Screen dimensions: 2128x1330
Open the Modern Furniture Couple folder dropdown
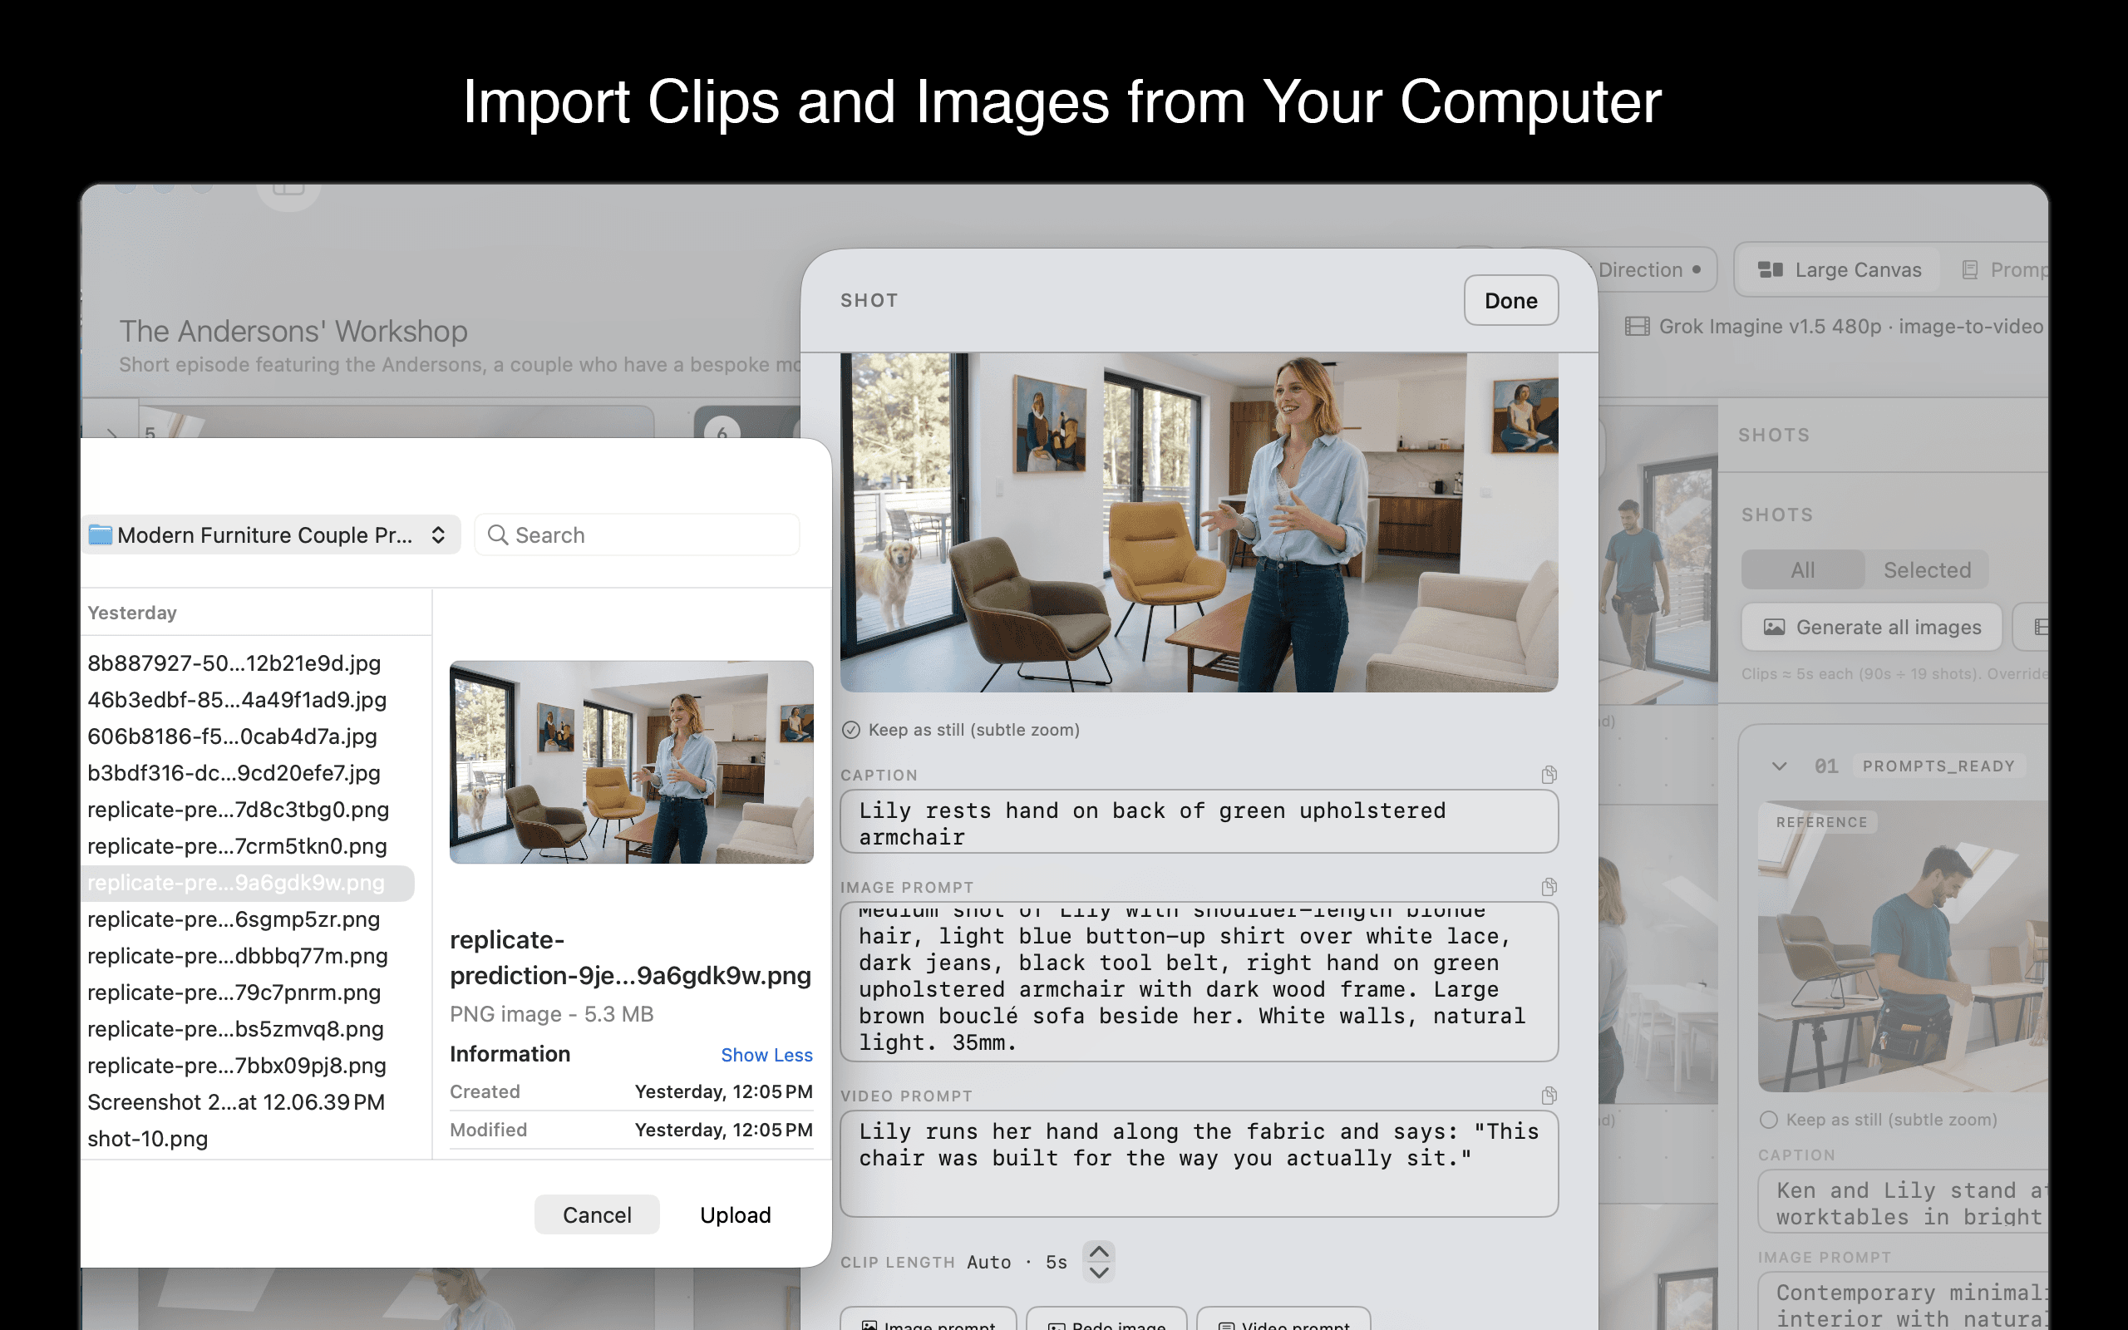[x=273, y=534]
